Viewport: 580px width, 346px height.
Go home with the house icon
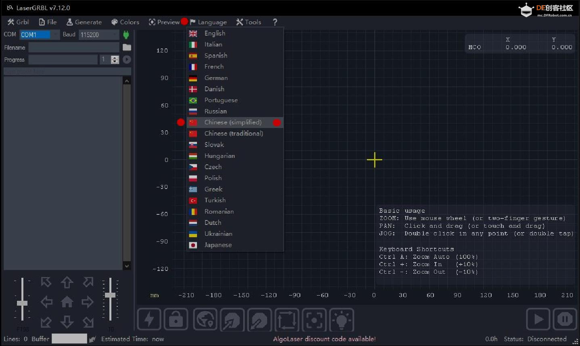67,302
